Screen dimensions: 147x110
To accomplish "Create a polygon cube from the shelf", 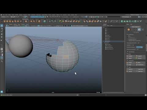I will [7, 21].
